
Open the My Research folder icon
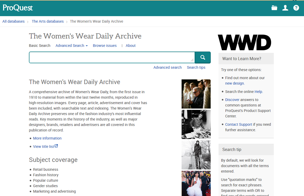pos(274,8)
